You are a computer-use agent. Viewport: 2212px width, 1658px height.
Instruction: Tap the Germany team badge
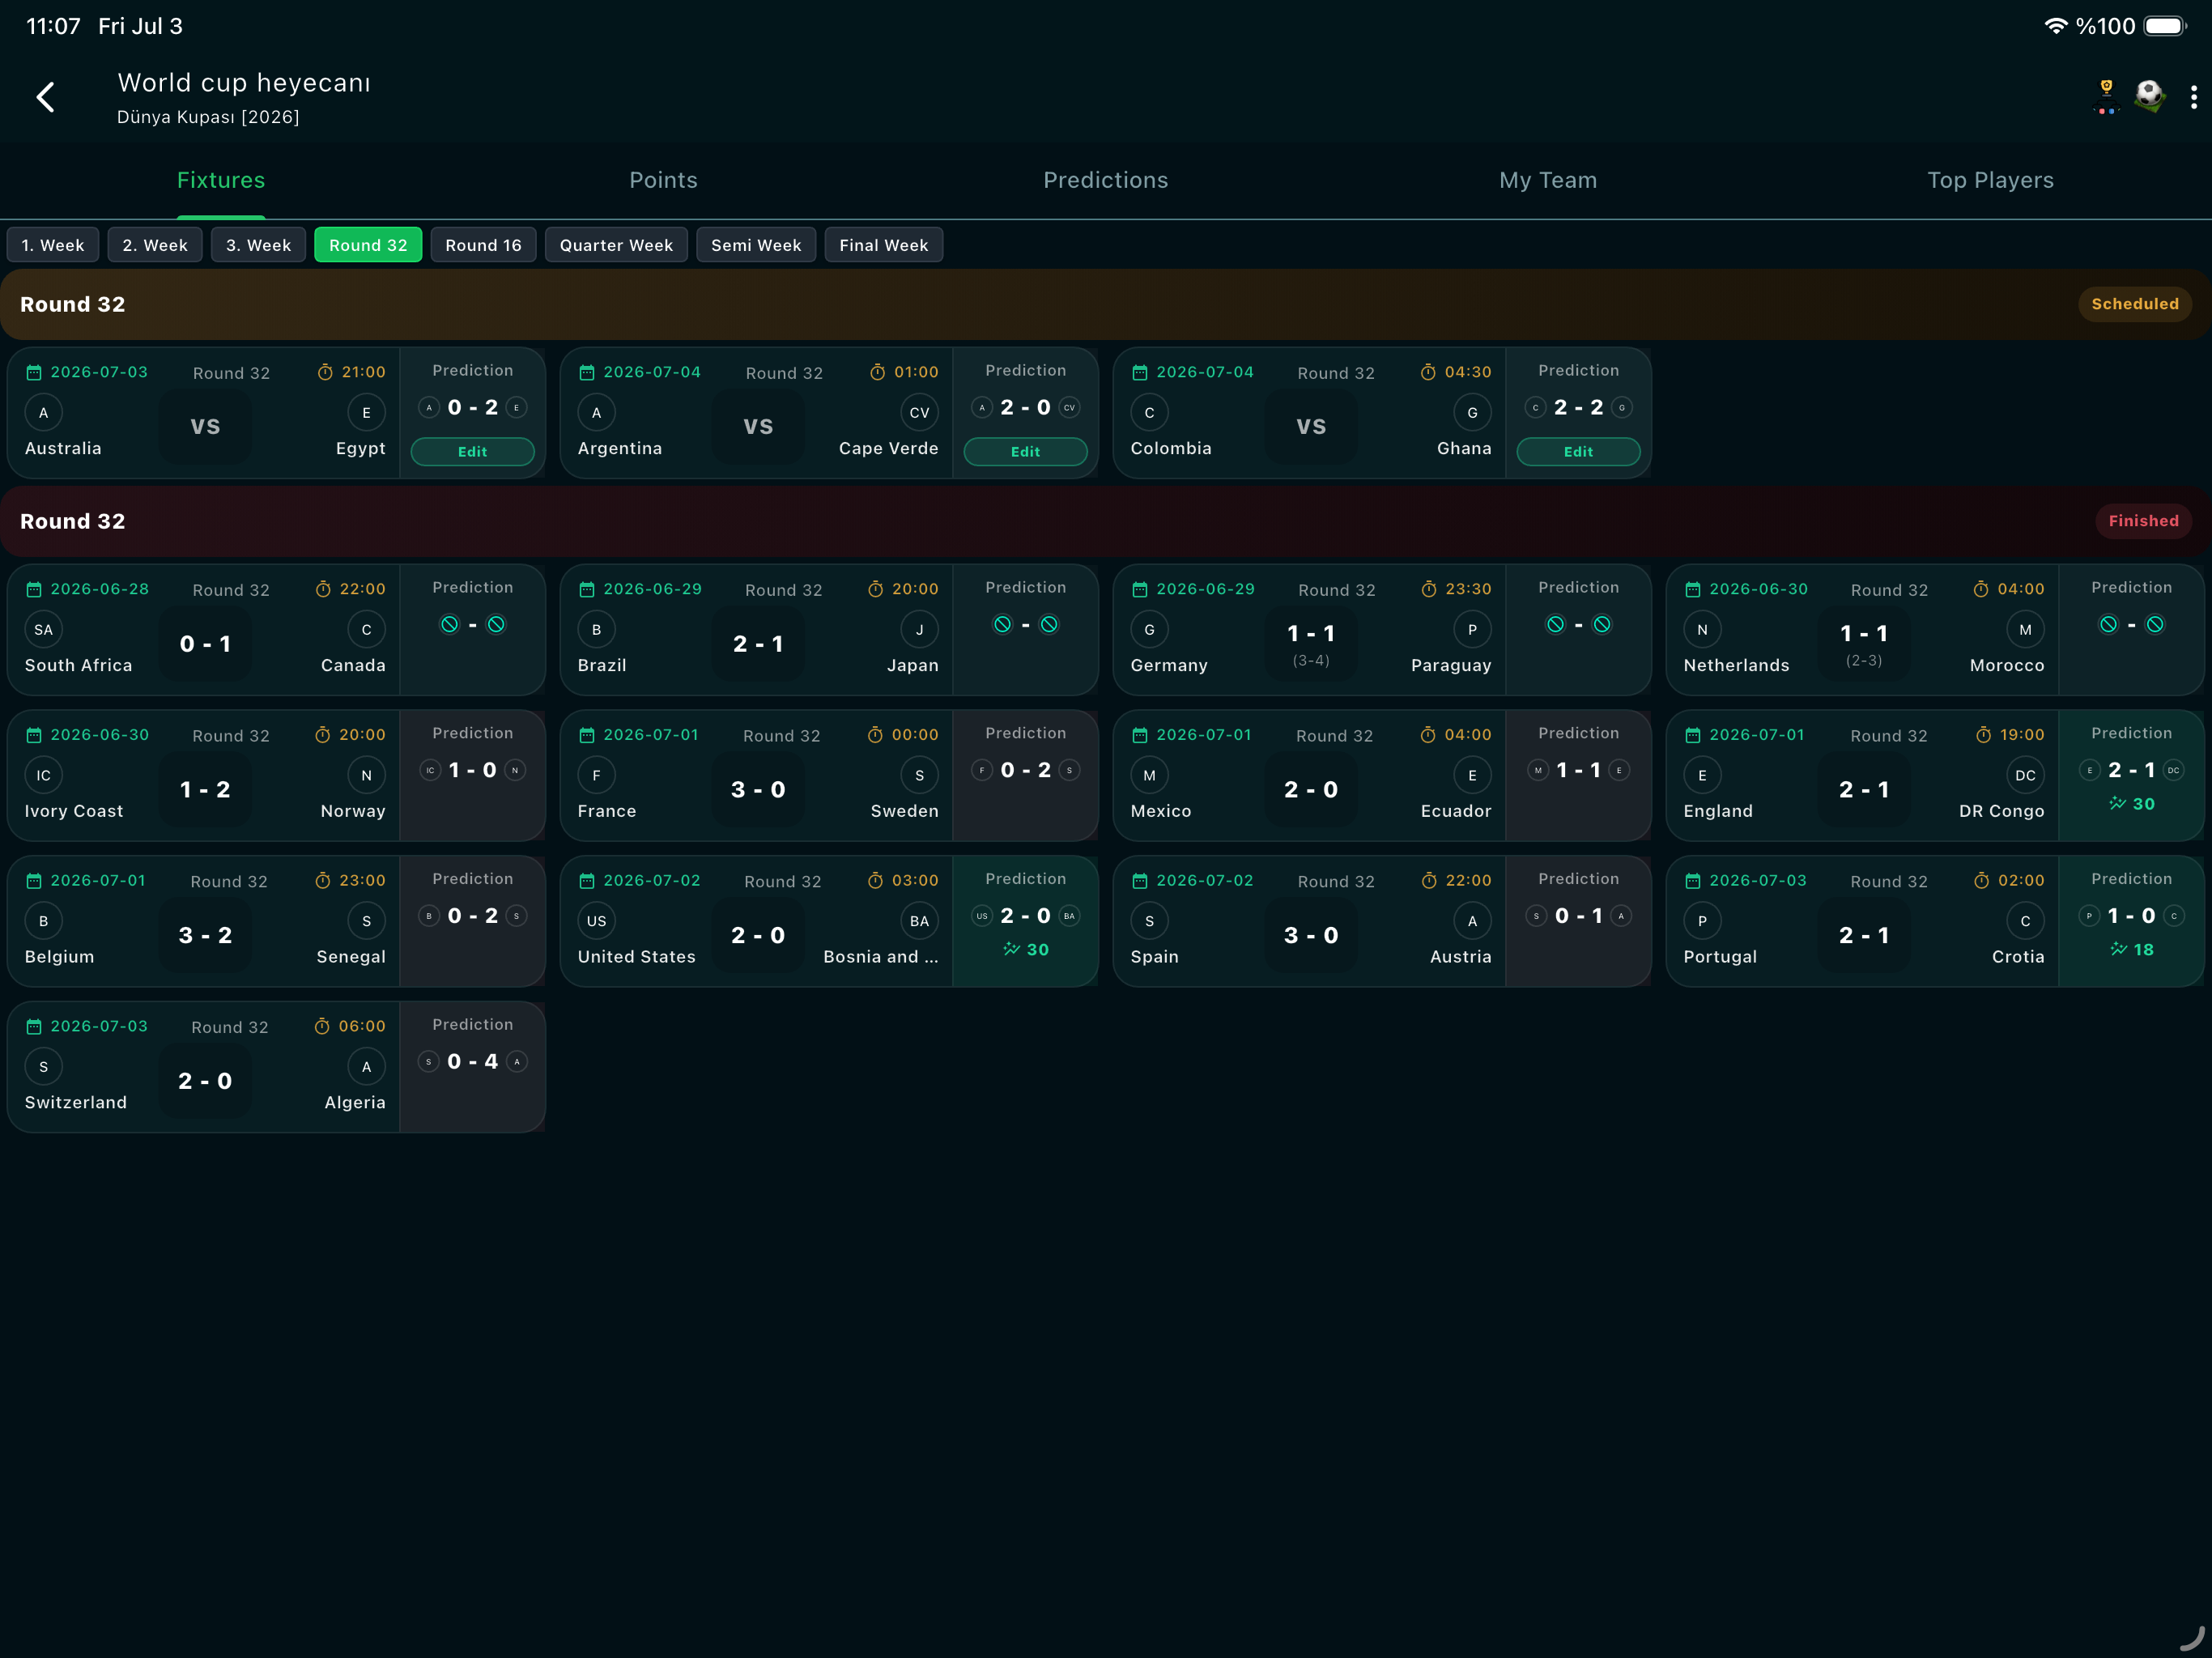(1149, 629)
